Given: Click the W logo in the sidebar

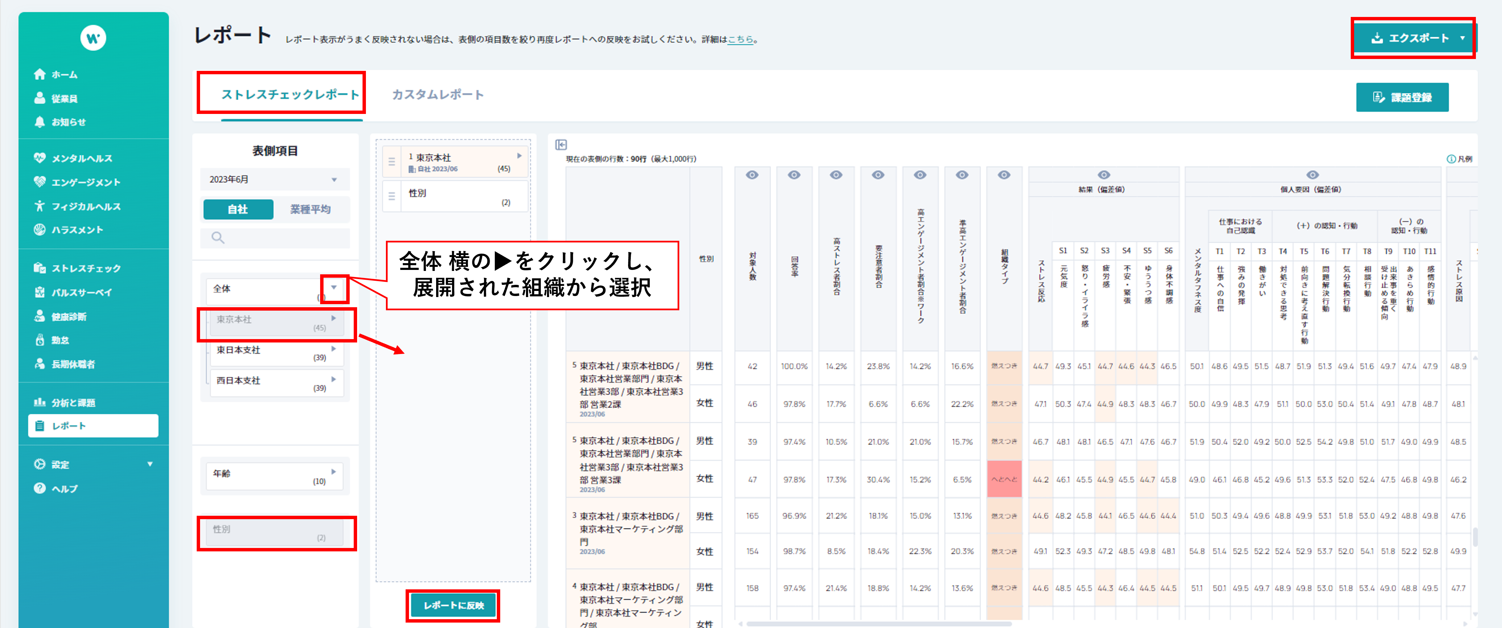Looking at the screenshot, I should click(93, 38).
